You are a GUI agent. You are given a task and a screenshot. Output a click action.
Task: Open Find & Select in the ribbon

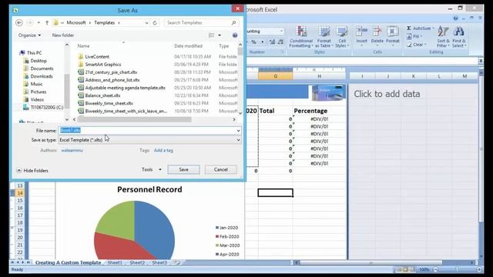[459, 37]
